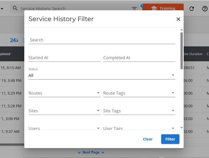Apply filters with the Filter button
Image resolution: width=209 pixels, height=158 pixels.
tap(170, 139)
